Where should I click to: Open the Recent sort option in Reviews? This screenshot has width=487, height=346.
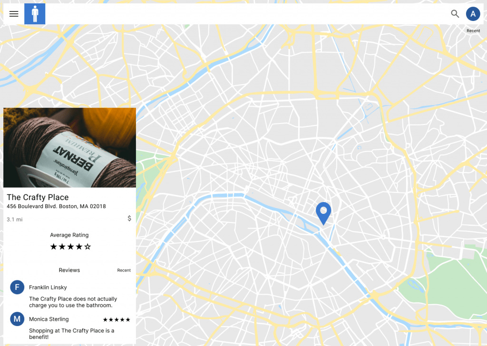(x=124, y=270)
